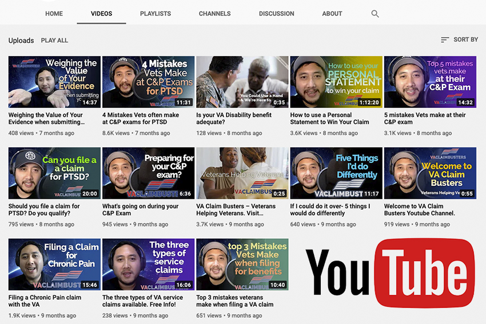Open Filing a Claim for Chronic Pain thumbnail
Screen dimensions: 486x324
(54, 264)
